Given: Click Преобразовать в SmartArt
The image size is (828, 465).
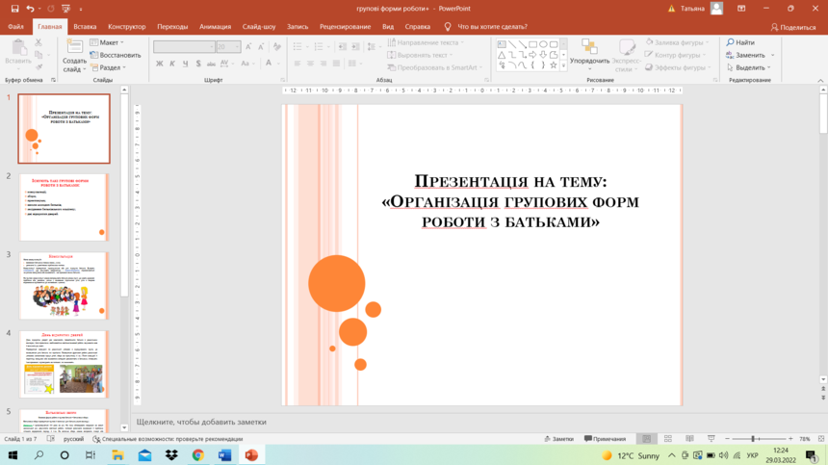Looking at the screenshot, I should point(434,67).
